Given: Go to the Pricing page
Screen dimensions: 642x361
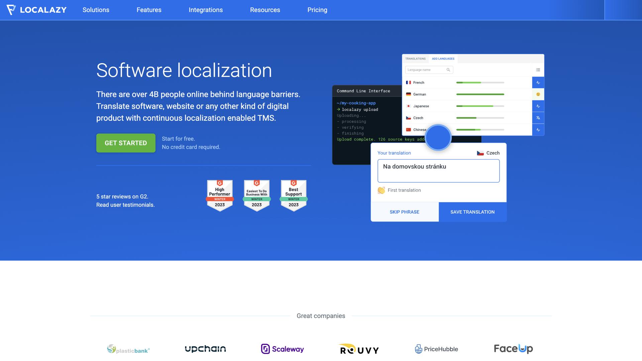Looking at the screenshot, I should pyautogui.click(x=317, y=10).
